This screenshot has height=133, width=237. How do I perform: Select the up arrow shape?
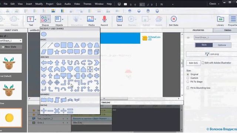(57, 62)
